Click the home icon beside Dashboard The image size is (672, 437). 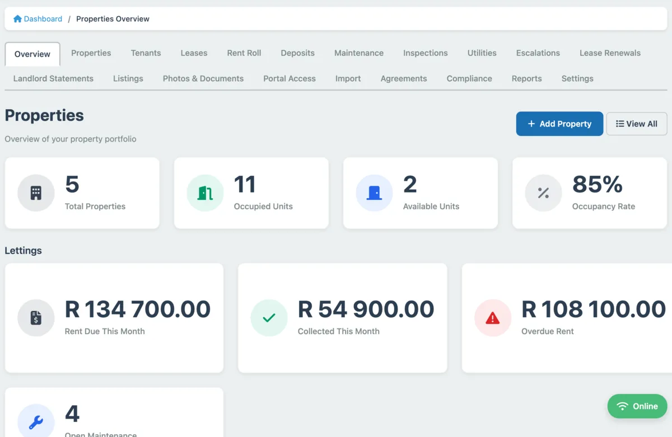click(17, 19)
